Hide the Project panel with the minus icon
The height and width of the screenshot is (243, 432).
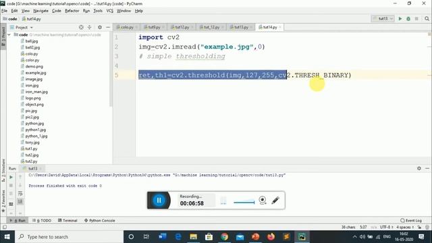[108, 27]
